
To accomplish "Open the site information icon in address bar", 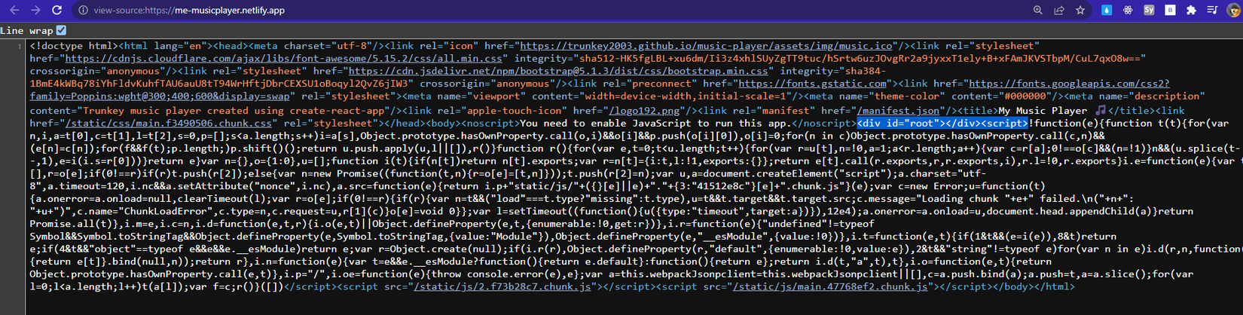I will [83, 11].
